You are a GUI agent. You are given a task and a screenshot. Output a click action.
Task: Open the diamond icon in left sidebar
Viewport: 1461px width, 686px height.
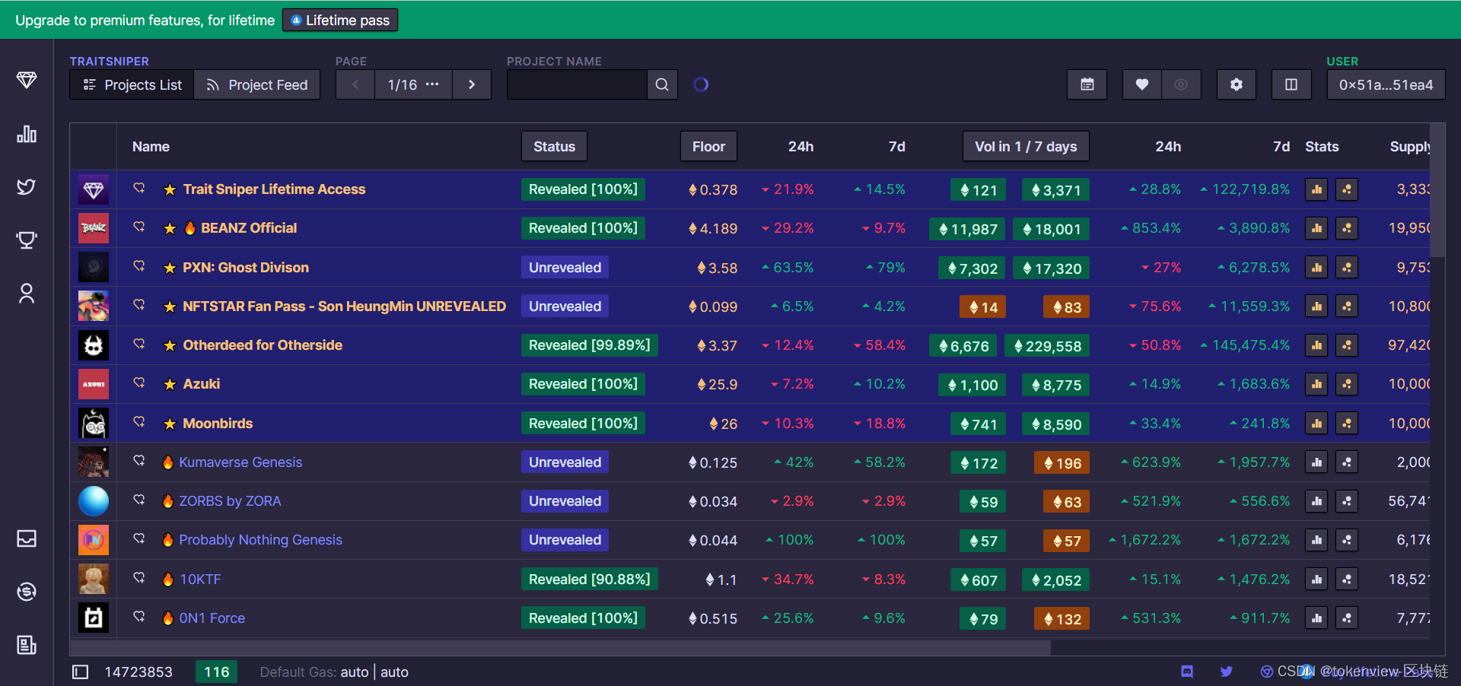[27, 80]
